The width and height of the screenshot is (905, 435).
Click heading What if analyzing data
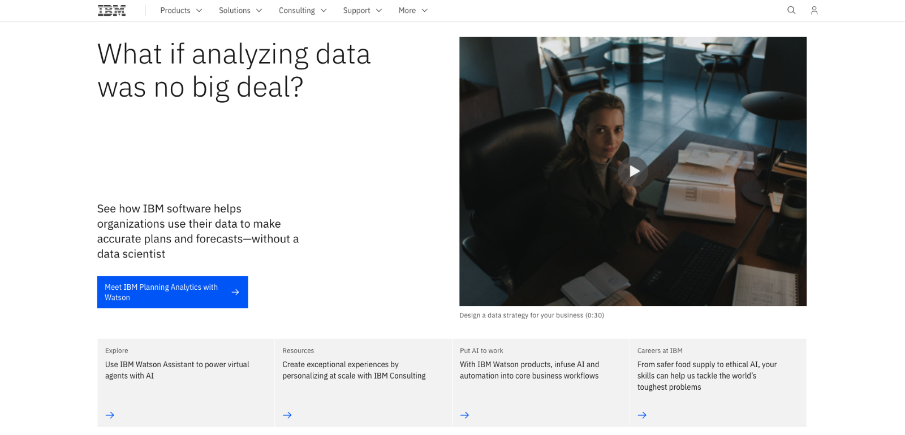point(234,71)
